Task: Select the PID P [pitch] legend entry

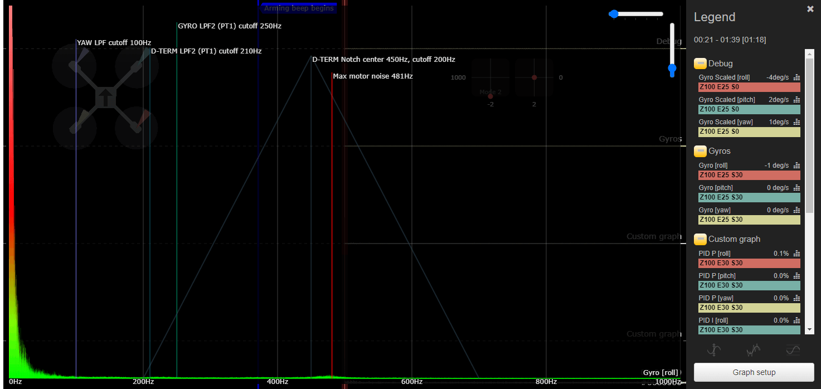Action: pyautogui.click(x=717, y=276)
